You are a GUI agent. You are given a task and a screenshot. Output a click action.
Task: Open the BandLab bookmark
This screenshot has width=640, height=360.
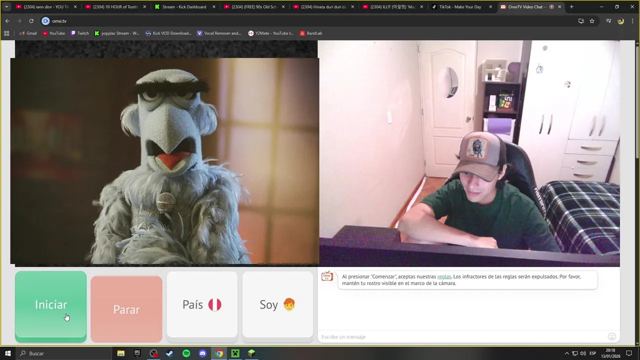[311, 33]
